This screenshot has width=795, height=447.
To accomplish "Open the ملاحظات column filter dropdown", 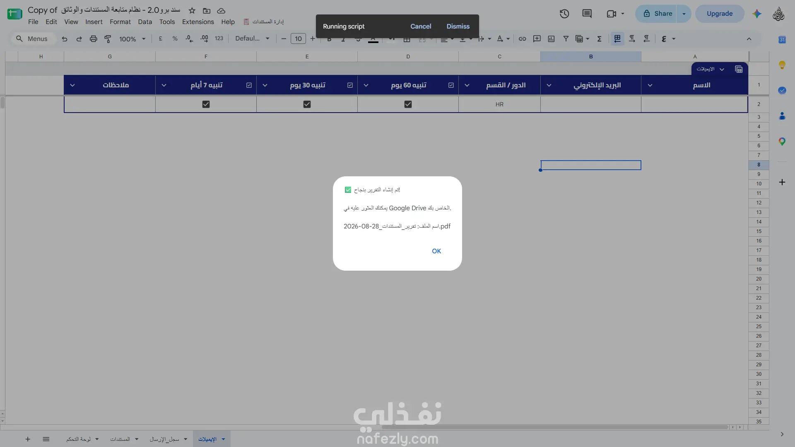I will [x=72, y=85].
